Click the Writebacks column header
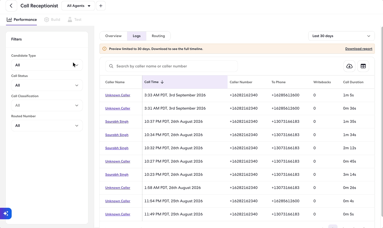This screenshot has height=228, width=383. [x=322, y=82]
